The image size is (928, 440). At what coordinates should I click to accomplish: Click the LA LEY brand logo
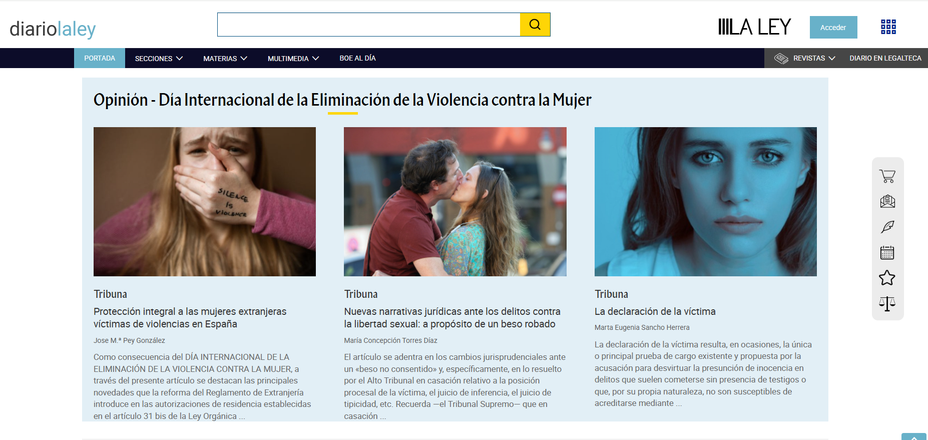[x=754, y=27]
